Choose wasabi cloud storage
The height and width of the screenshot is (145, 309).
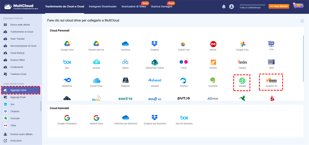click(242, 82)
